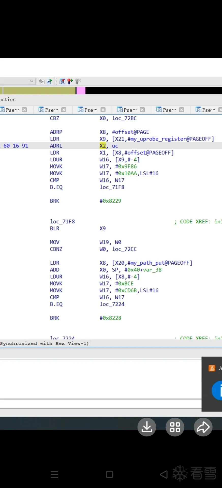Click #0x9F86 operand in MOVK line

click(x=126, y=166)
